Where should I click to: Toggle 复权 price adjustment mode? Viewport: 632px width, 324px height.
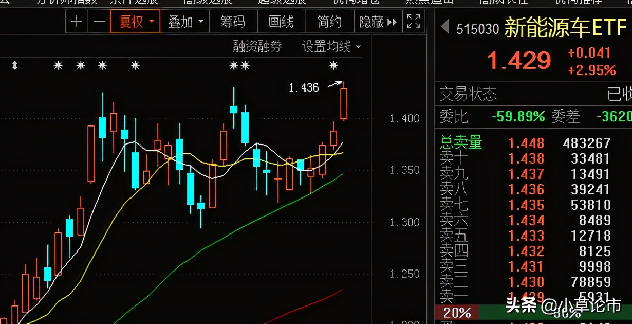pos(133,22)
